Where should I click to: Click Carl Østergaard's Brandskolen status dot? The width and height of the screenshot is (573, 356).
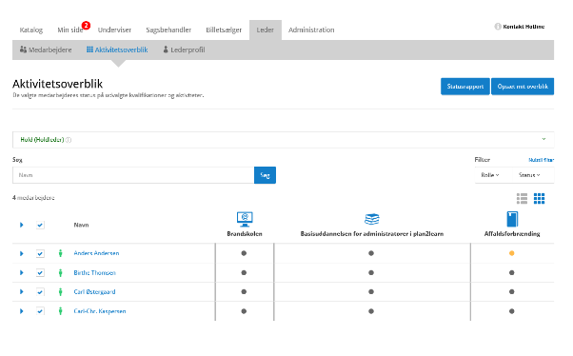click(x=244, y=291)
